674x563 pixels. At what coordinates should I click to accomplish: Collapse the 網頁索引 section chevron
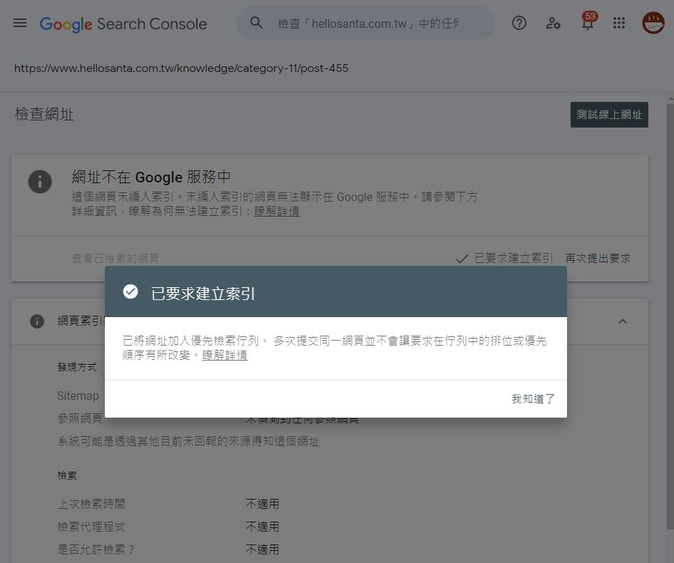pos(623,321)
